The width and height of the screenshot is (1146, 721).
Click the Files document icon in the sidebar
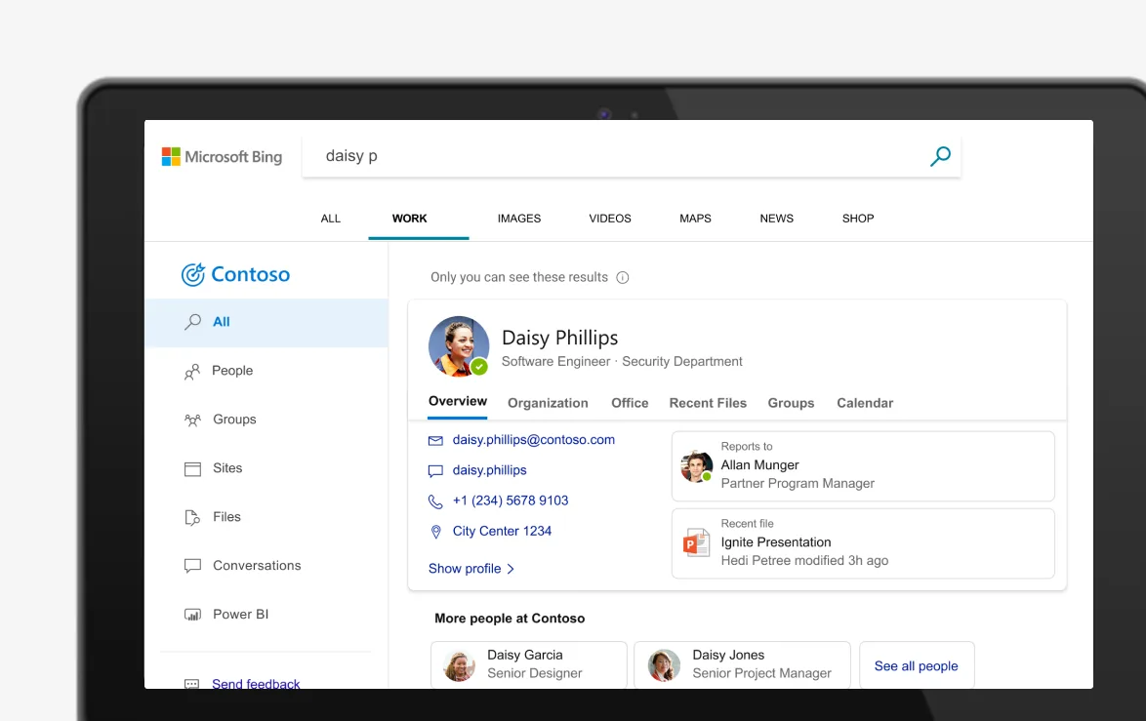192,517
